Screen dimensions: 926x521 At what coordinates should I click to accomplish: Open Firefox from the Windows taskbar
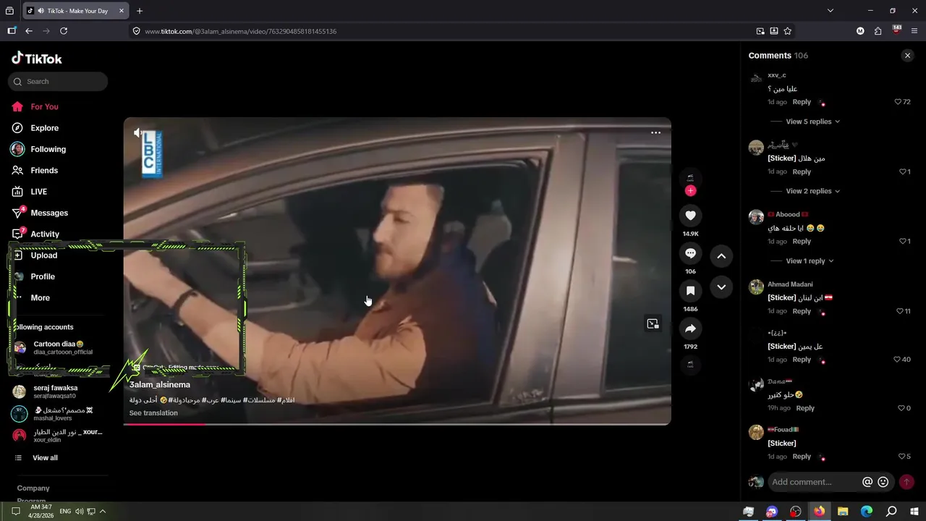coord(819,512)
